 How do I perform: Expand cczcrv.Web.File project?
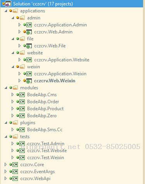19,46
